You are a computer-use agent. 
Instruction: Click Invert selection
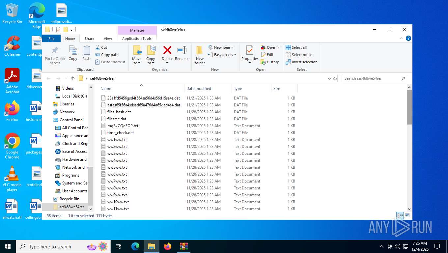pos(301,62)
